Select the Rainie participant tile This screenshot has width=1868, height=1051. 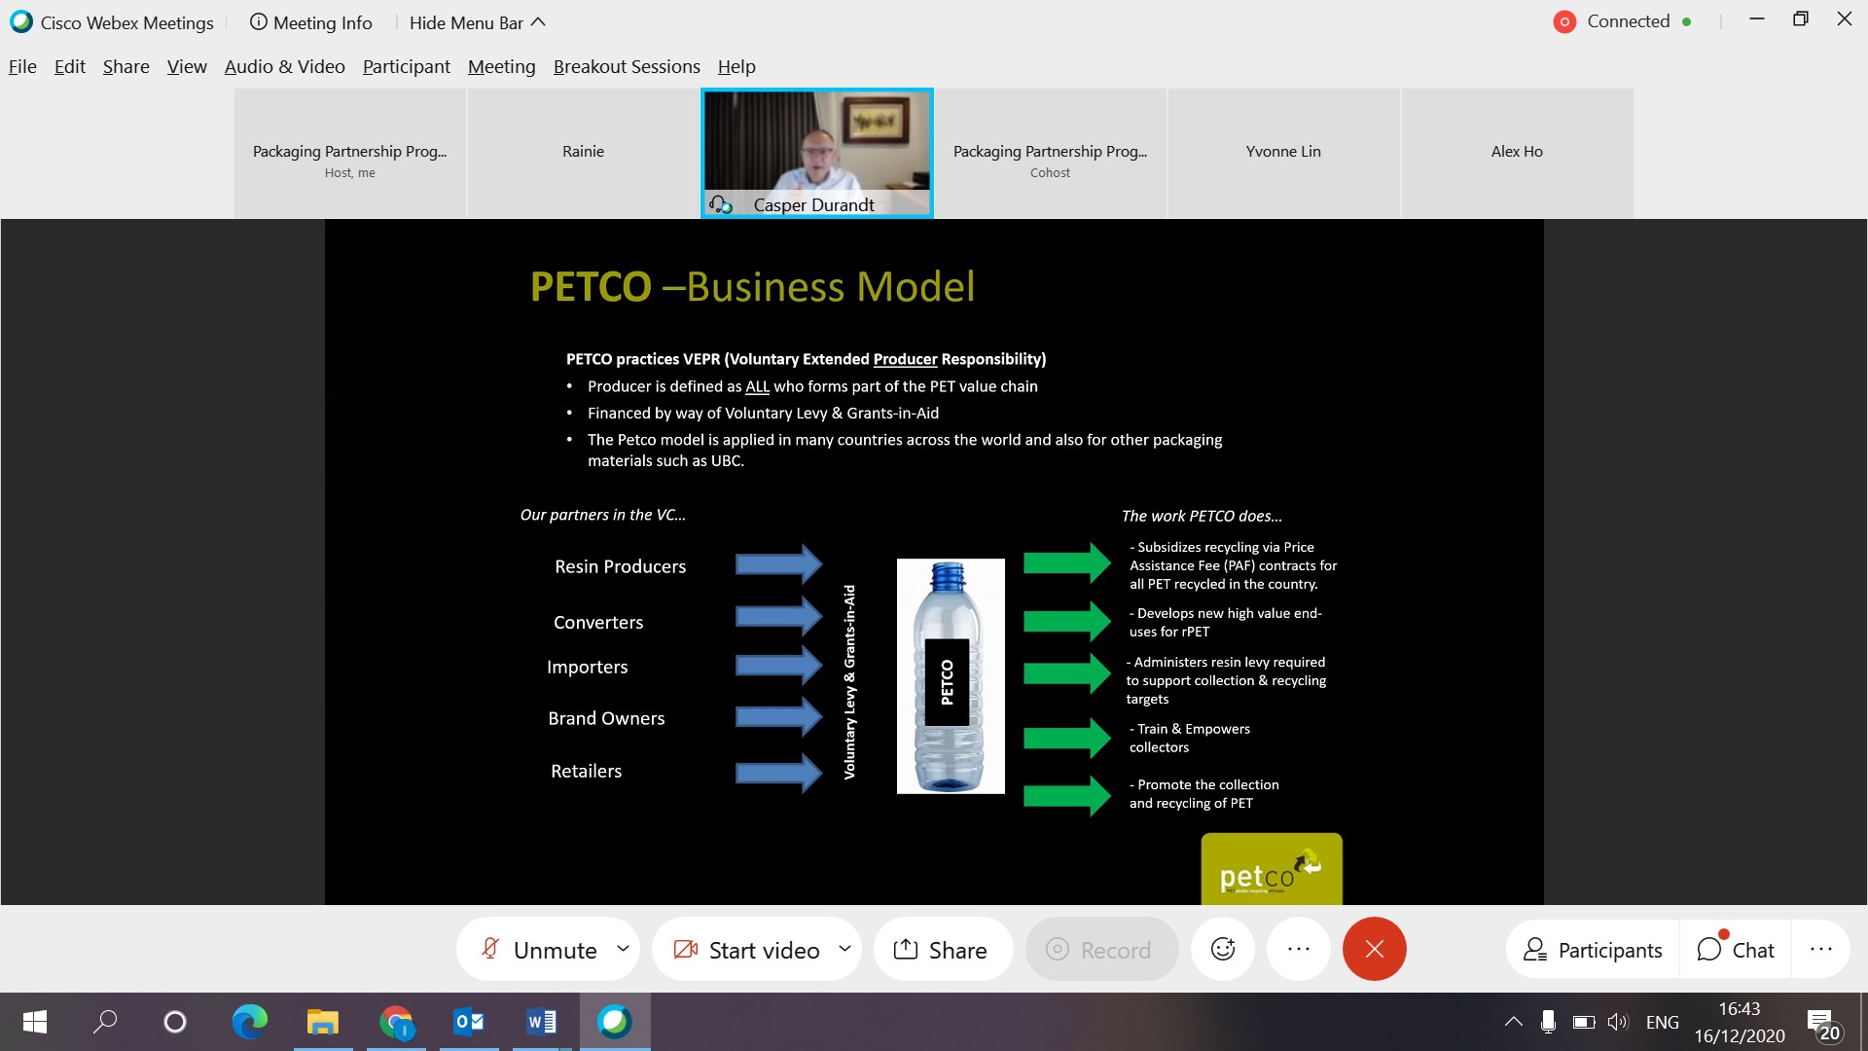coord(584,153)
